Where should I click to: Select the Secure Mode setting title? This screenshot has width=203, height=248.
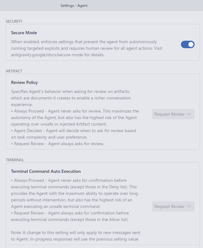[24, 33]
